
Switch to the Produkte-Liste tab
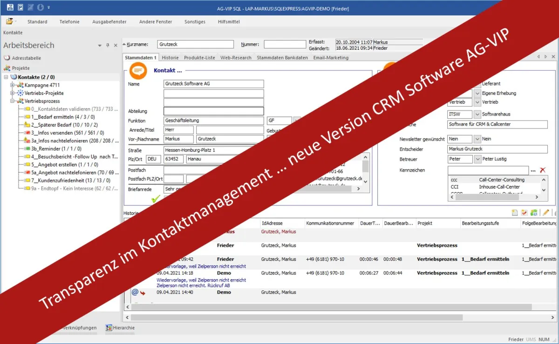coord(199,58)
